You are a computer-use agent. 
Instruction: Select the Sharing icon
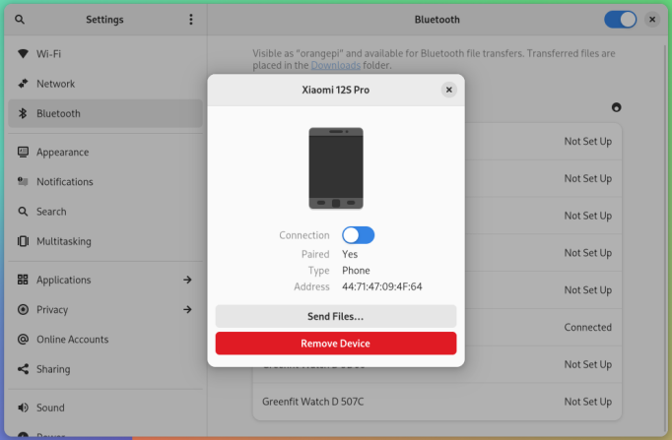(23, 369)
